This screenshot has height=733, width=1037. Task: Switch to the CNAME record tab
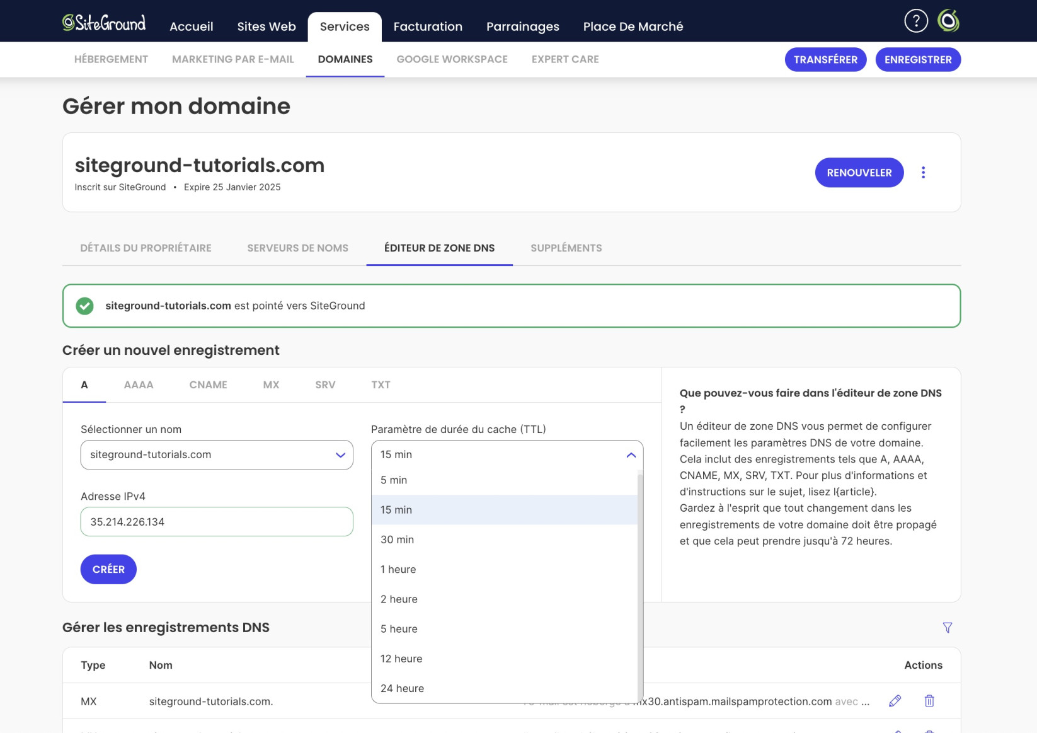click(x=208, y=385)
